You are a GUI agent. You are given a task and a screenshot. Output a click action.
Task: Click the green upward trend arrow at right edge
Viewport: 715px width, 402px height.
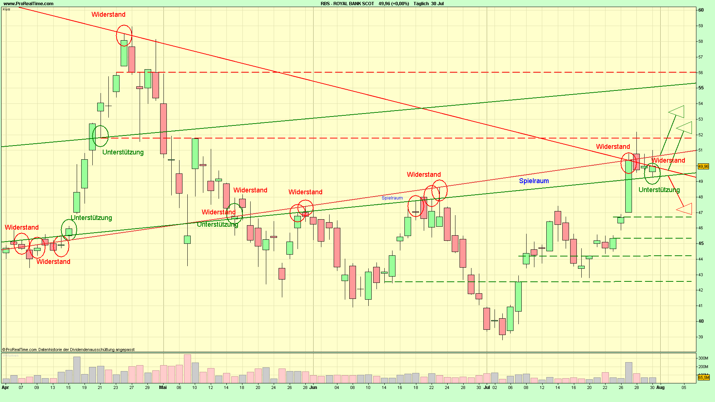[x=684, y=127]
